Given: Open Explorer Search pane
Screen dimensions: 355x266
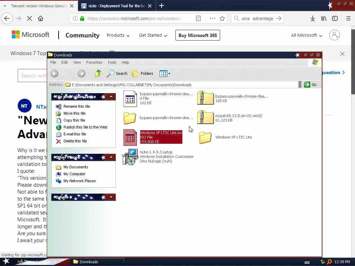Looking at the screenshot, I should (117, 73).
